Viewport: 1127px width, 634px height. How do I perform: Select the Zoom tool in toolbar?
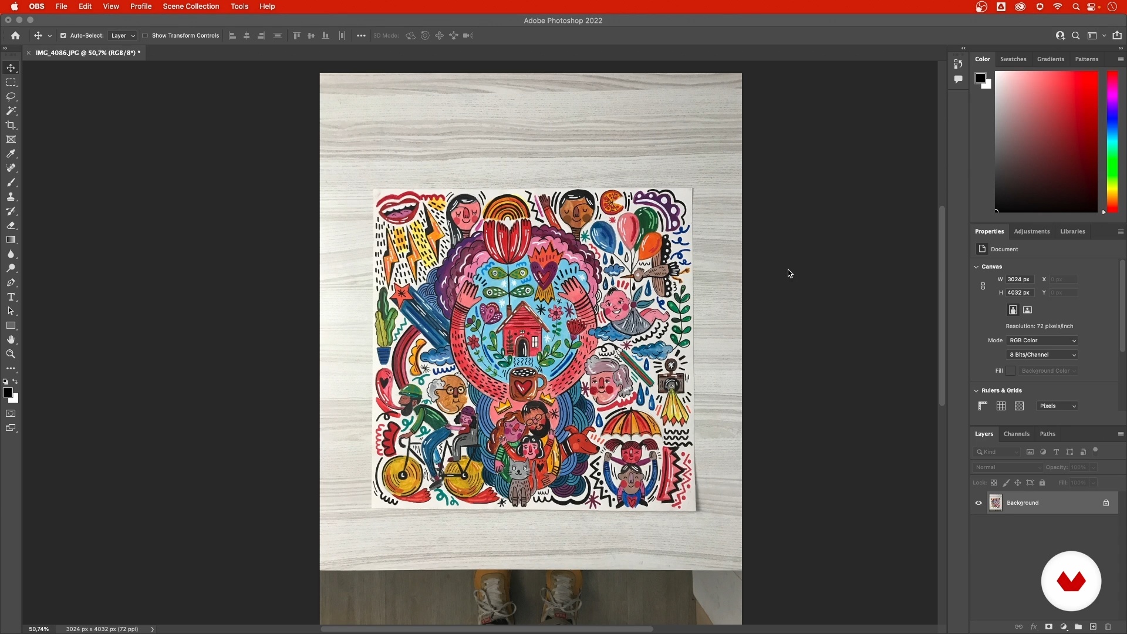[11, 354]
